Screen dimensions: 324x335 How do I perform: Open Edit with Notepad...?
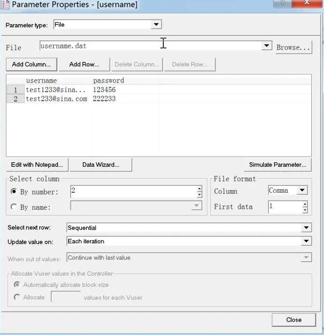(x=37, y=165)
